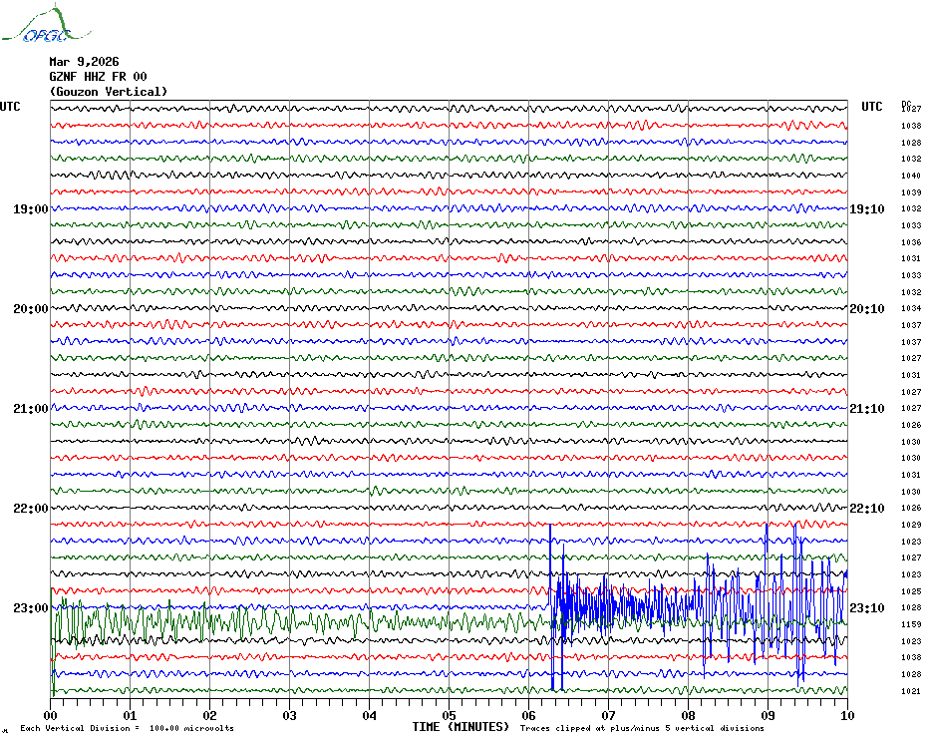927x742 pixels.
Task: Click the 03 minute tick label on bottom axis
Action: (x=289, y=715)
